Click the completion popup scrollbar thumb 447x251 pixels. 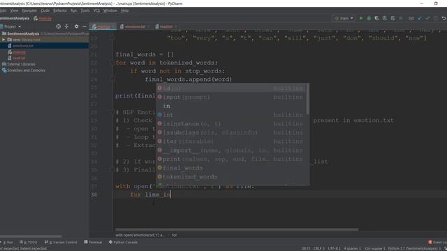click(x=307, y=99)
